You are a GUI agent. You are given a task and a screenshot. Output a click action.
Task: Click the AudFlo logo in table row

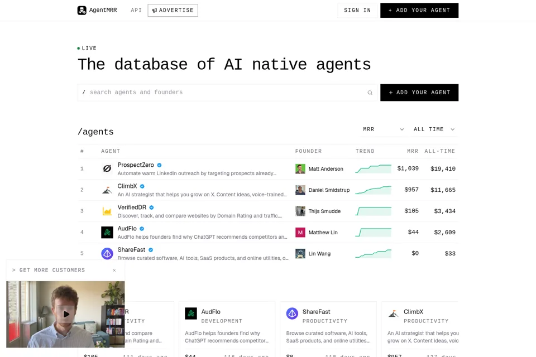107,232
